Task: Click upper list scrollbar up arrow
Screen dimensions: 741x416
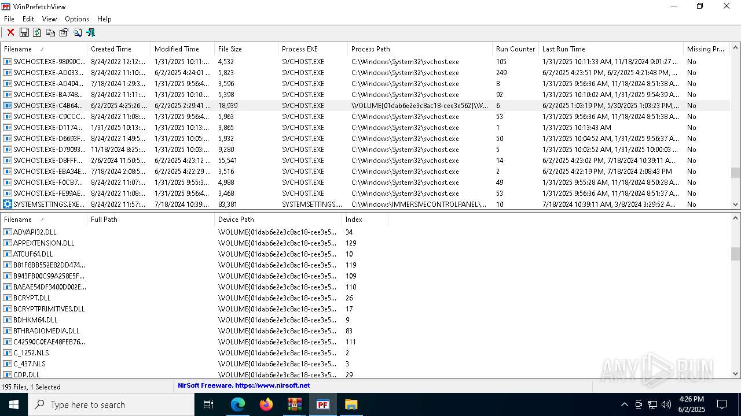Action: coord(736,48)
